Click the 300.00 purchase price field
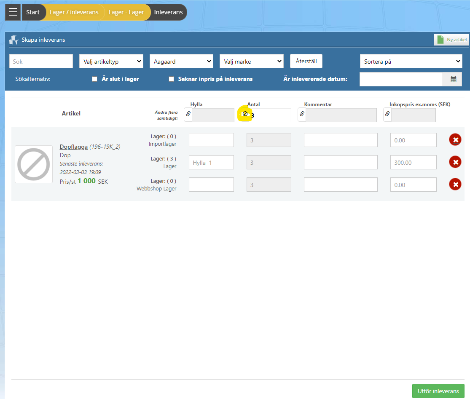This screenshot has height=399, width=470. pos(414,162)
